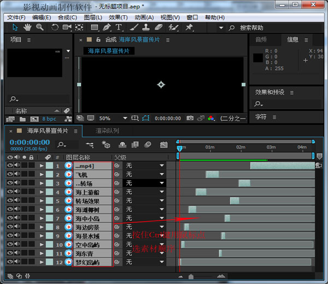Screen dimensions: 328x284
Task: Hide layer 2 飞机 with eye icon
Action: point(10,174)
